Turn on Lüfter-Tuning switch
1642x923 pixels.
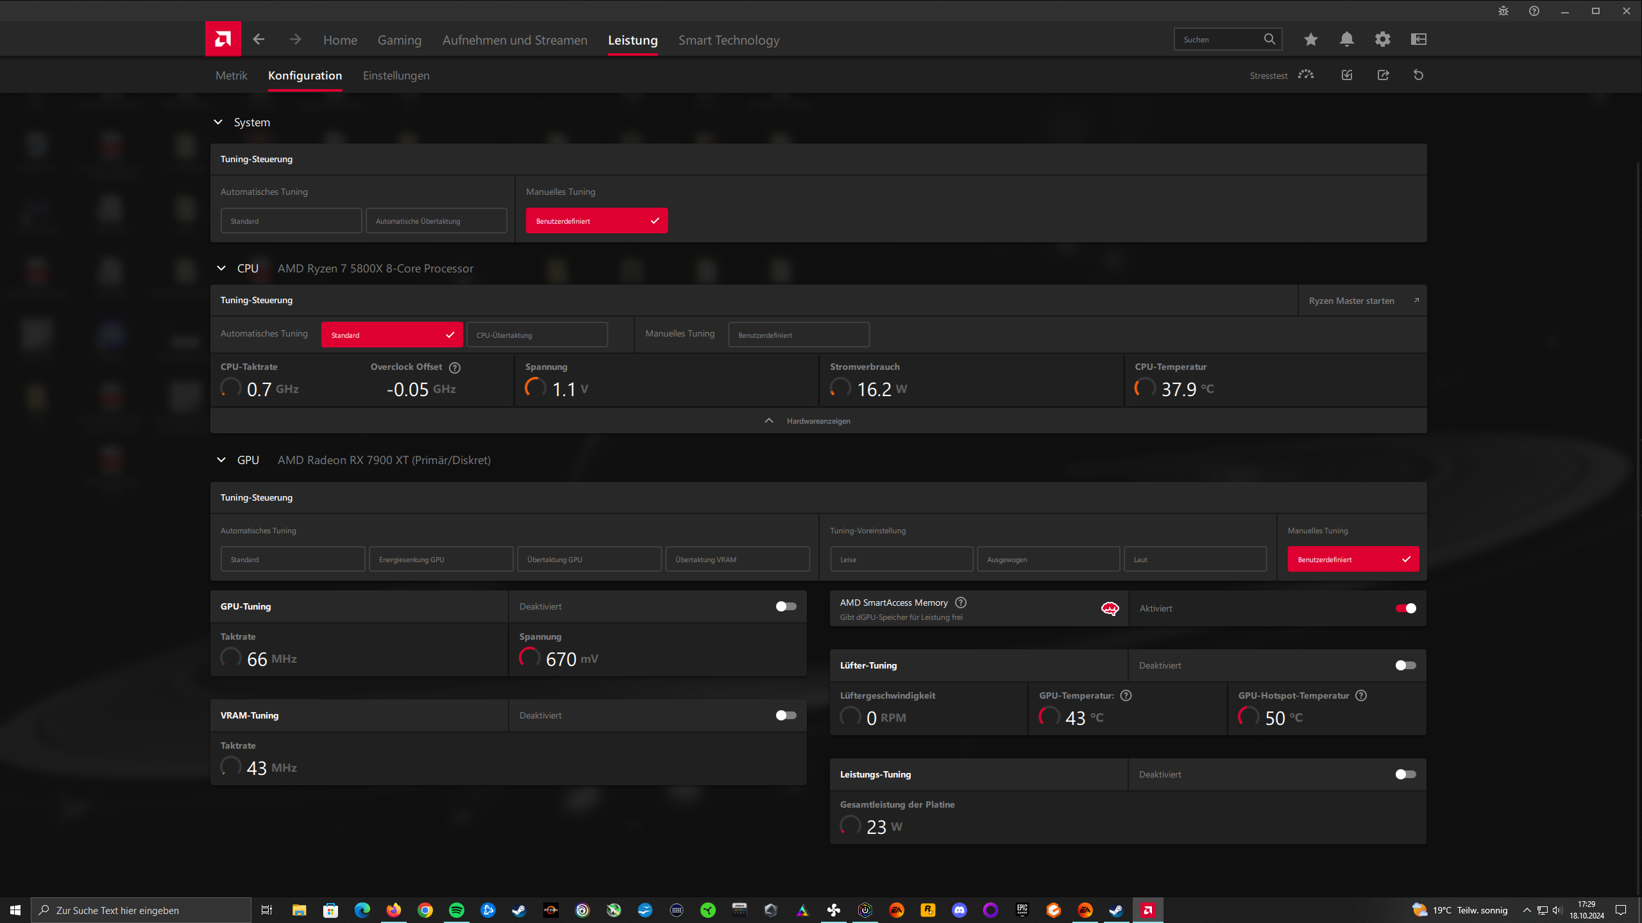1405,665
